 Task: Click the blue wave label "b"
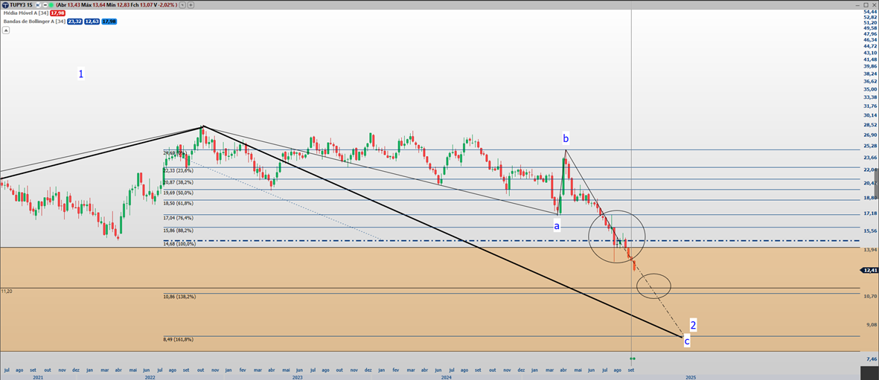point(566,138)
